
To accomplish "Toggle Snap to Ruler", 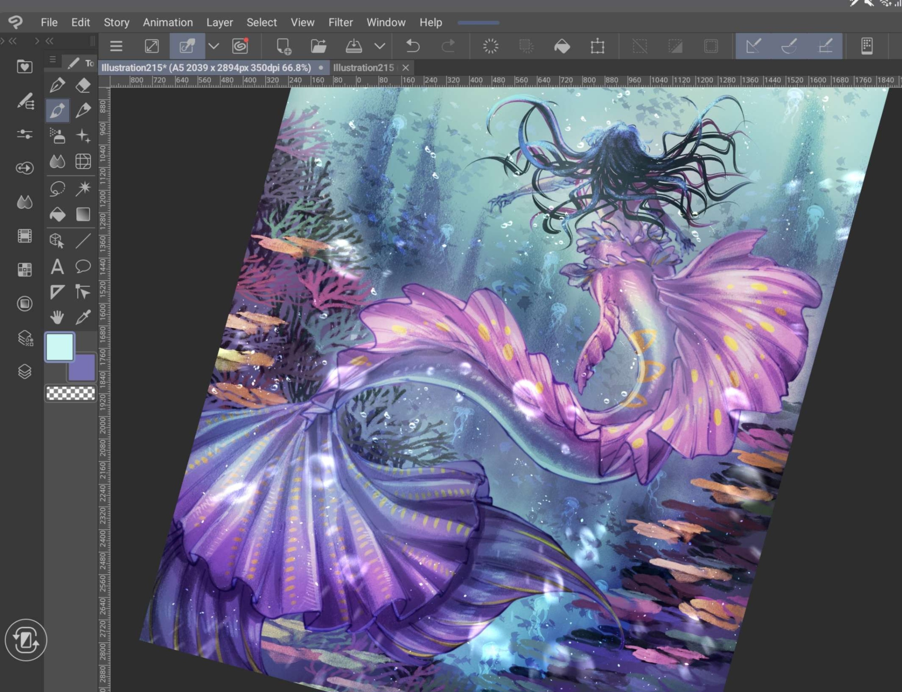I will (x=754, y=46).
